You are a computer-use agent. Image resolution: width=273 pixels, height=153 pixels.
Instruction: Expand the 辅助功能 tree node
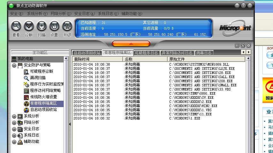(x=14, y=142)
